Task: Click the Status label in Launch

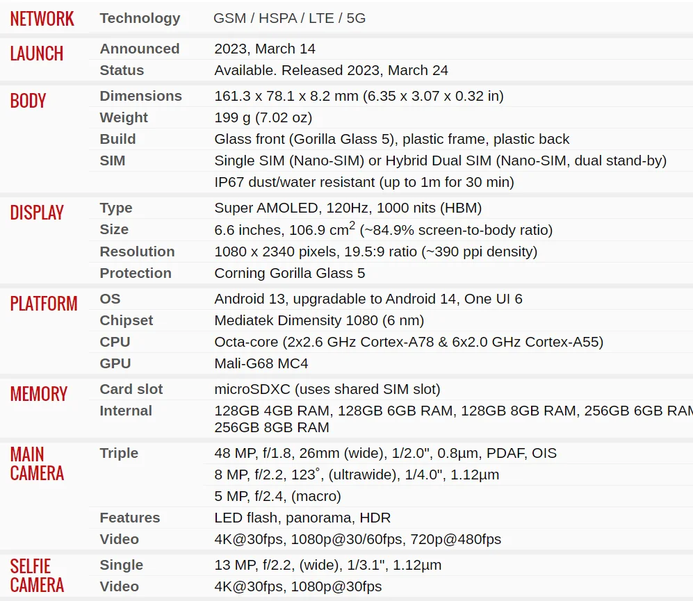Action: 122,70
